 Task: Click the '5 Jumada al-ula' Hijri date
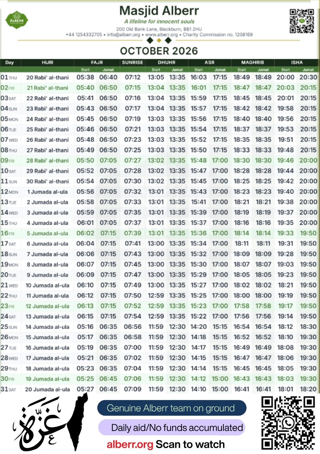click(48, 233)
